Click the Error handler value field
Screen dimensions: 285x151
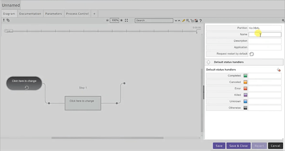265,89
